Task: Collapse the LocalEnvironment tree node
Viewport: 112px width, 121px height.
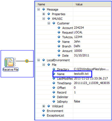Action: point(39,60)
